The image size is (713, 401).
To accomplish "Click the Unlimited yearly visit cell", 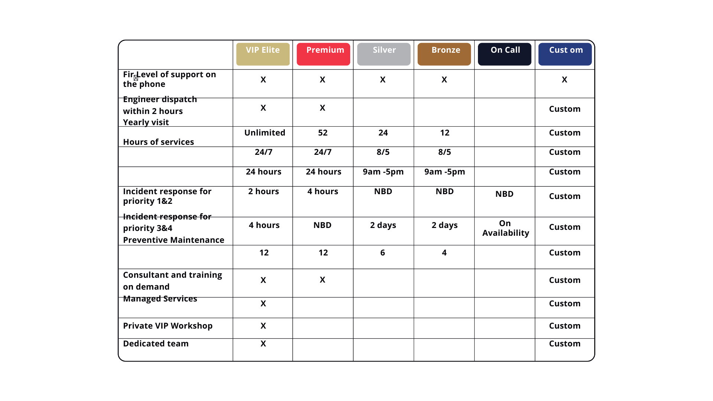I will tap(264, 133).
